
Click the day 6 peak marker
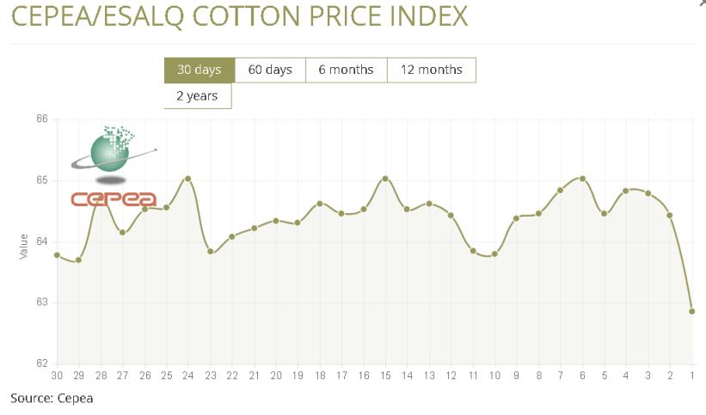pyautogui.click(x=583, y=179)
